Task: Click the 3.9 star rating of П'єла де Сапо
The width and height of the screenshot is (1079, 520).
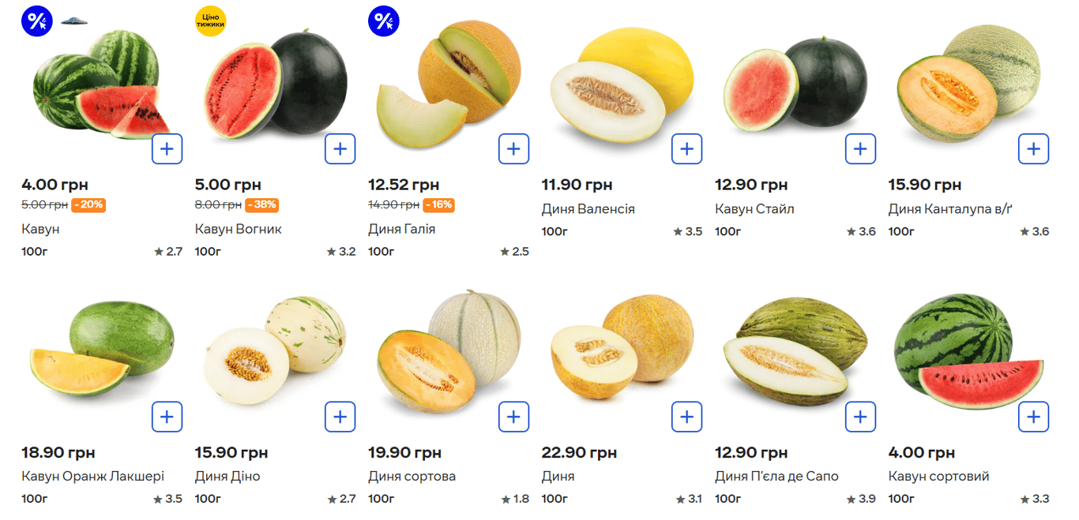Action: tap(861, 499)
